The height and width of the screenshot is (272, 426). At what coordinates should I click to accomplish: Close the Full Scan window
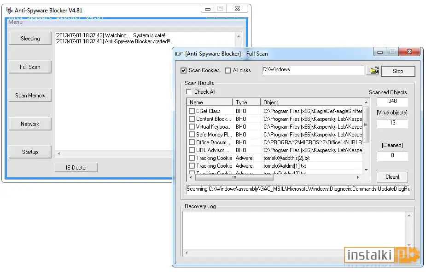tap(409, 51)
